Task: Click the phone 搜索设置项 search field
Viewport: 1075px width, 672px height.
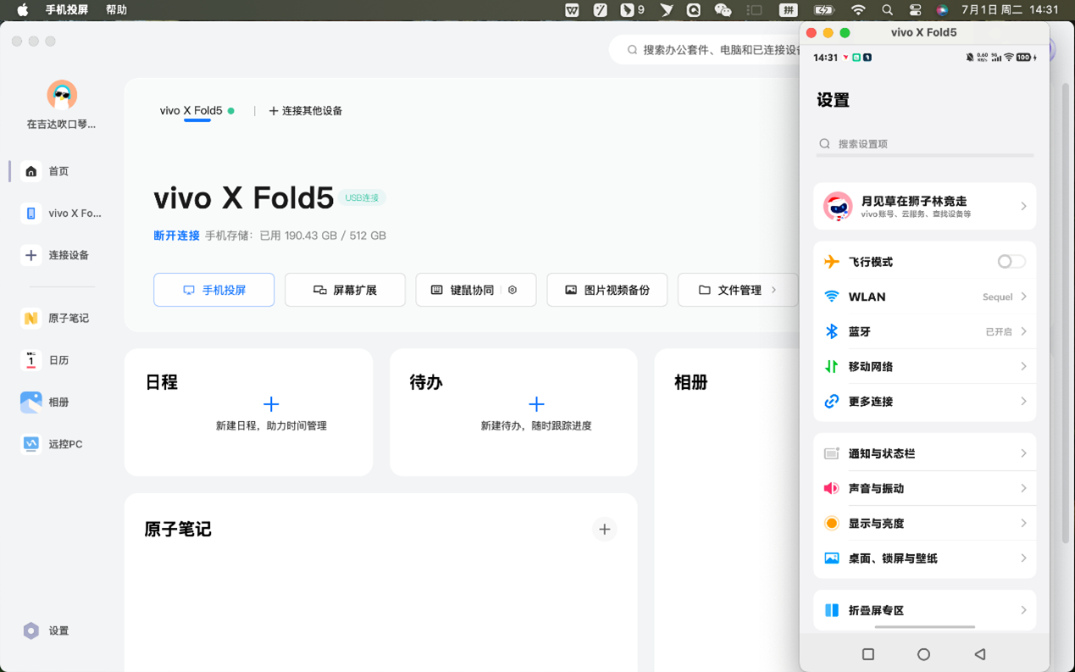Action: (x=925, y=144)
